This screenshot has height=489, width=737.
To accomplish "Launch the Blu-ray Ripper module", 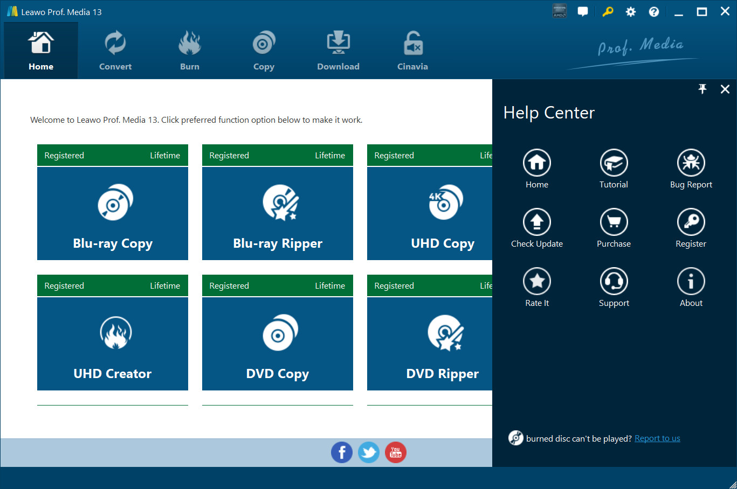I will point(278,214).
